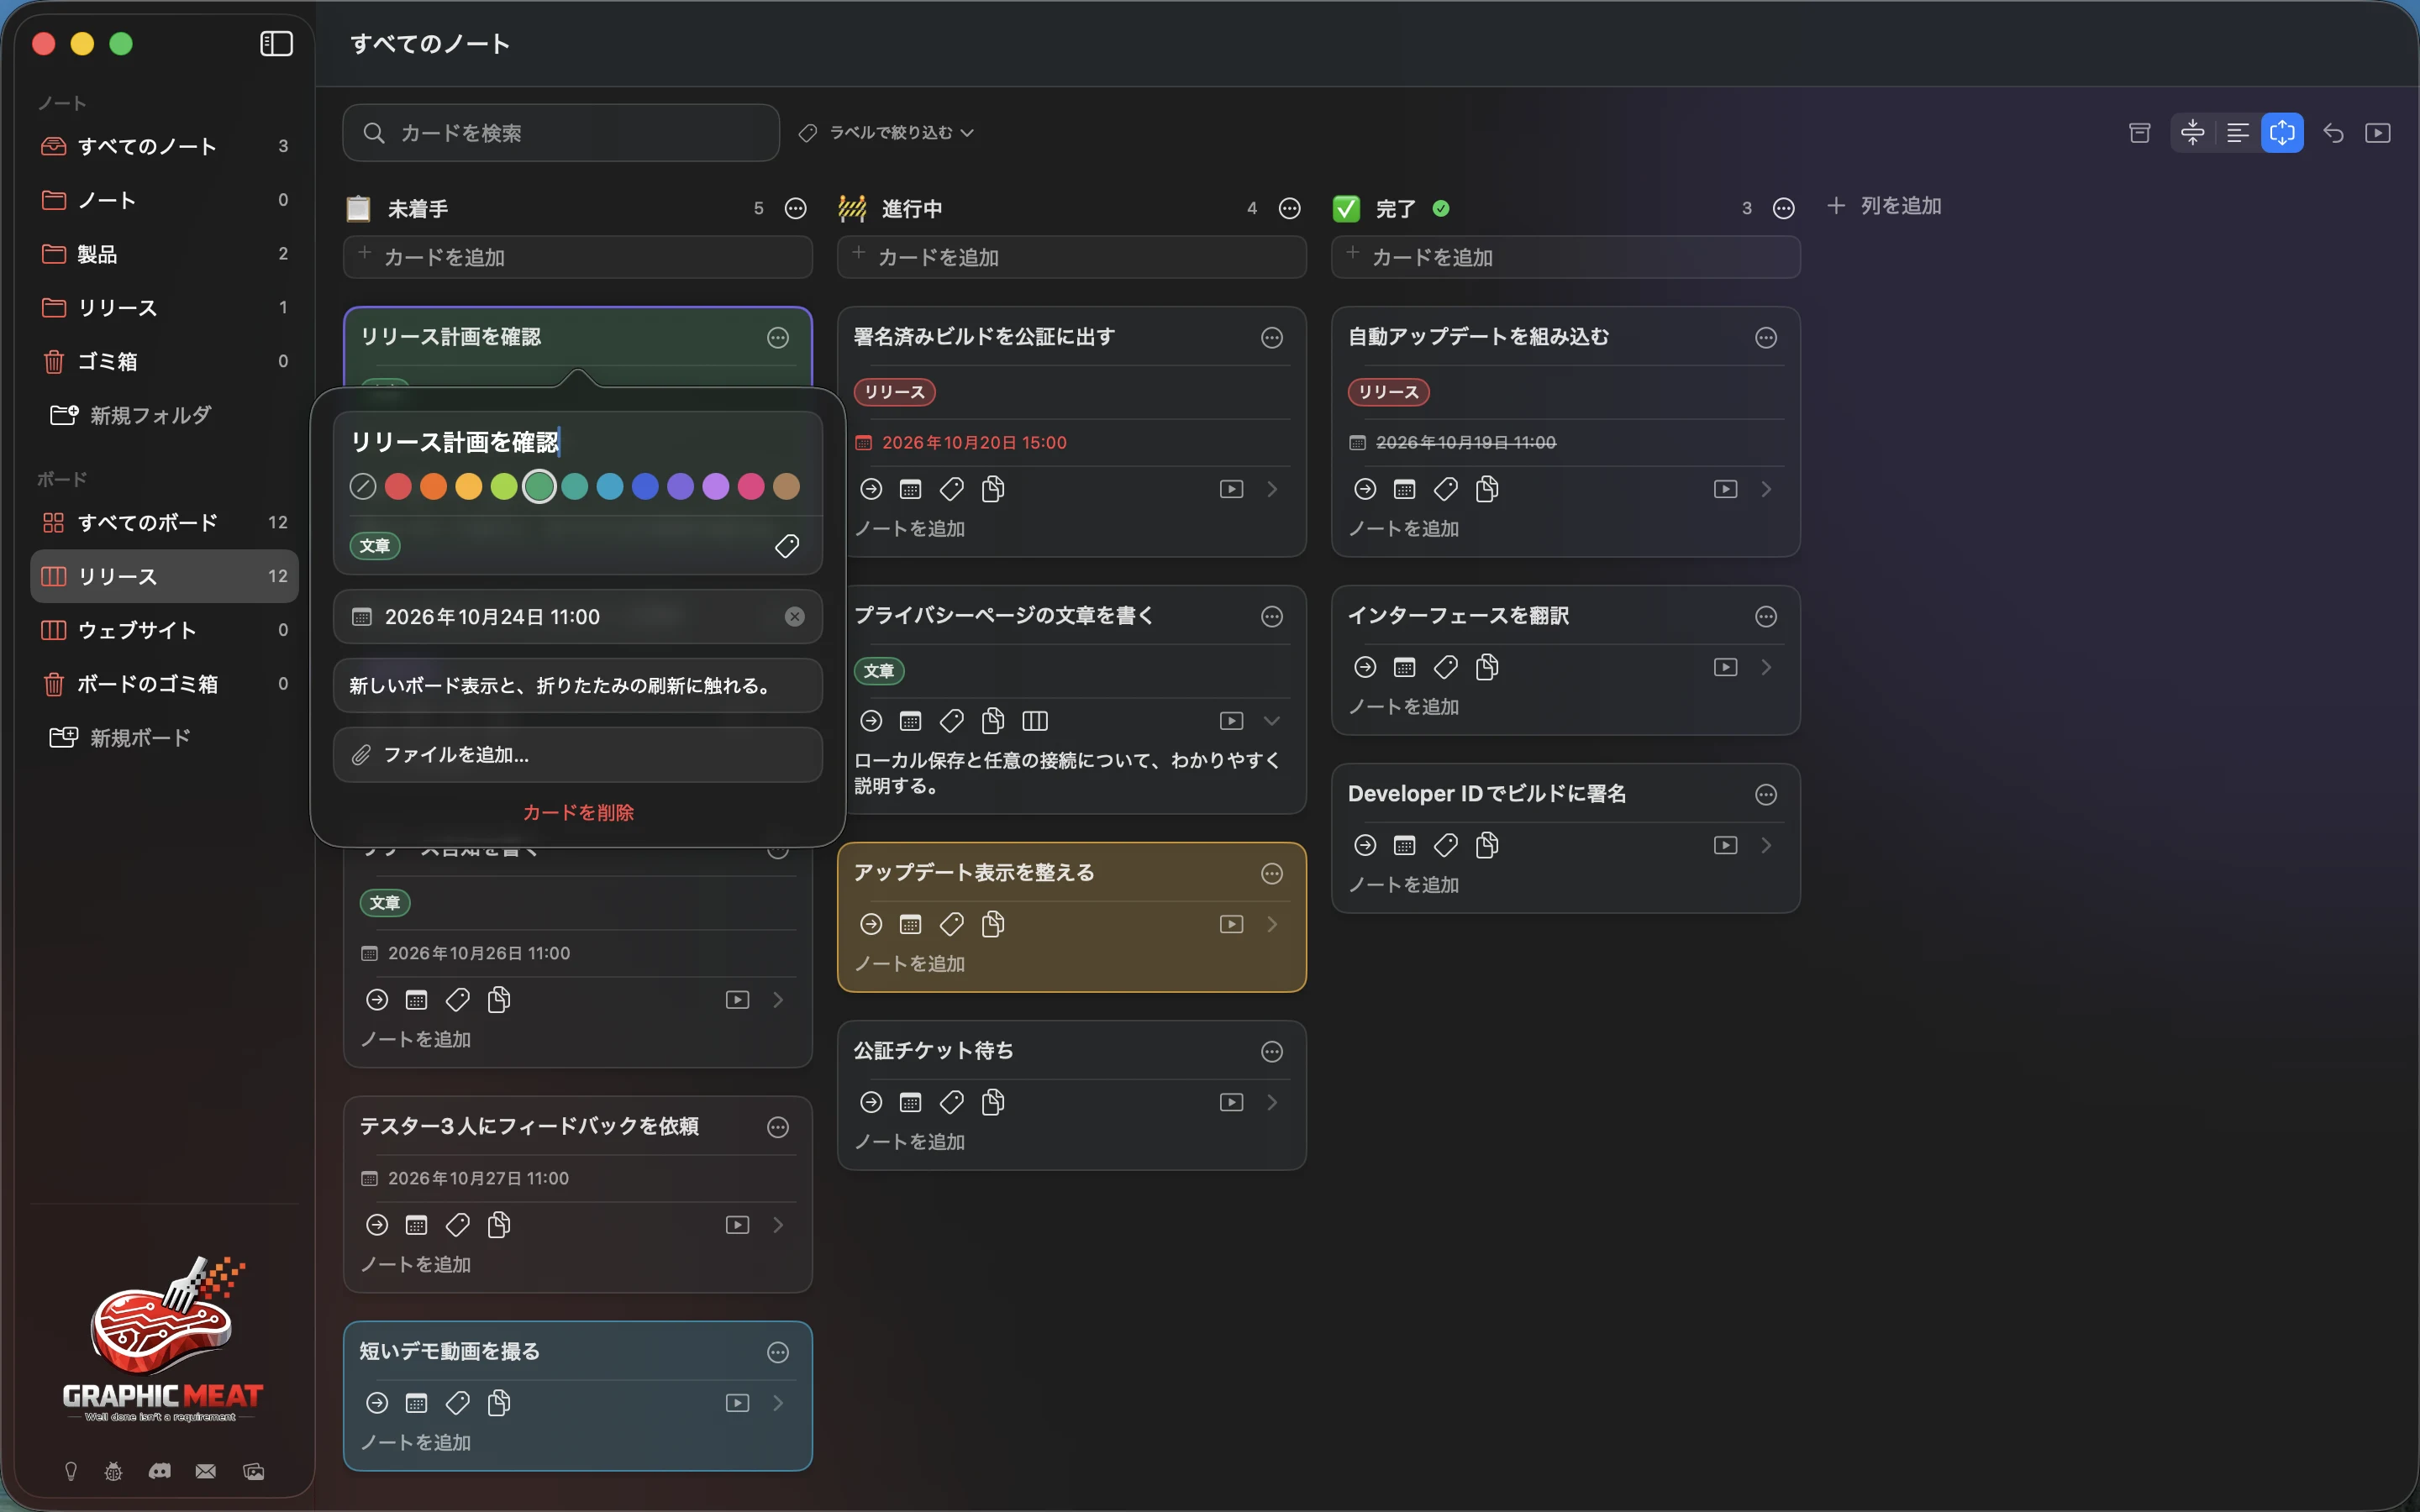This screenshot has width=2420, height=1512.
Task: Select the no-color option in card editor
Action: point(362,487)
